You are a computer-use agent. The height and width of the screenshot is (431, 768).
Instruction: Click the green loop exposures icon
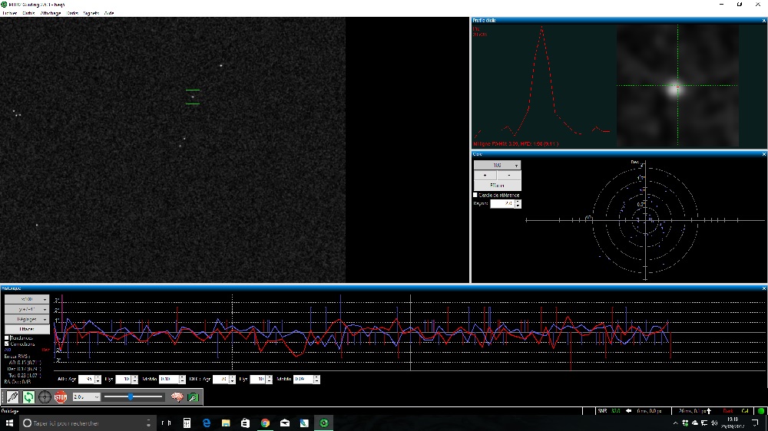[x=28, y=396]
